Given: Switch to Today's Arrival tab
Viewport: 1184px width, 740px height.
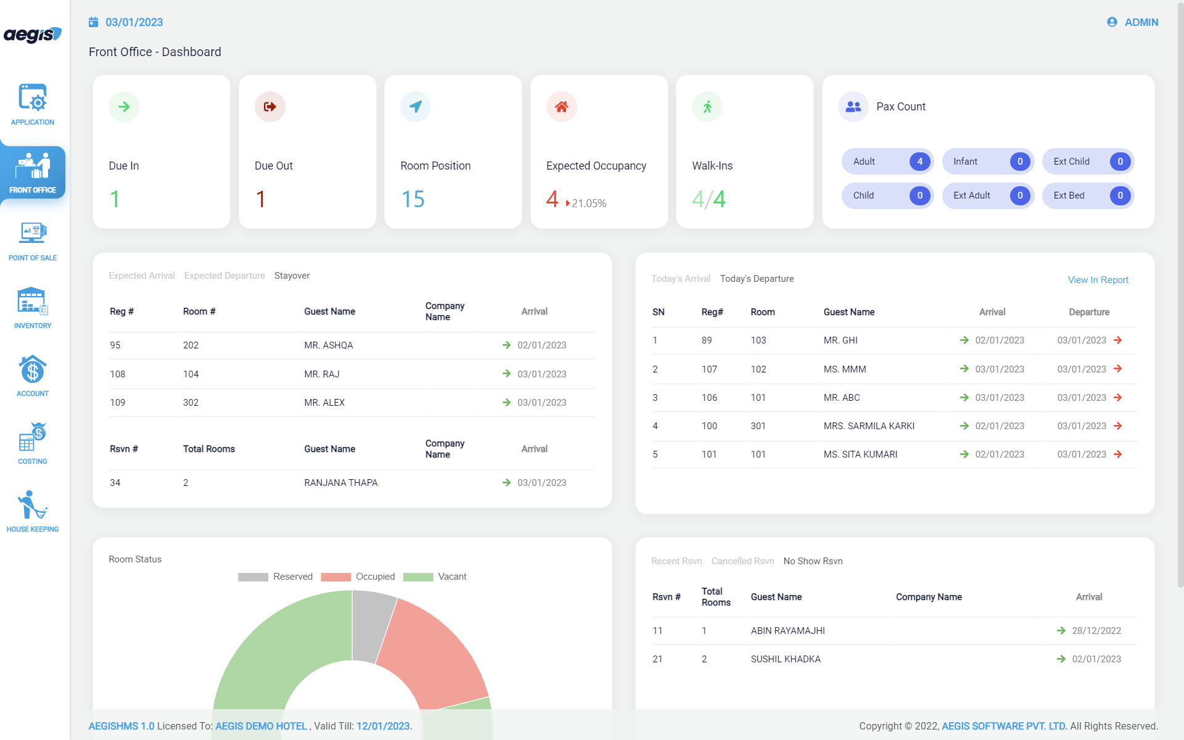Looking at the screenshot, I should click(x=681, y=279).
